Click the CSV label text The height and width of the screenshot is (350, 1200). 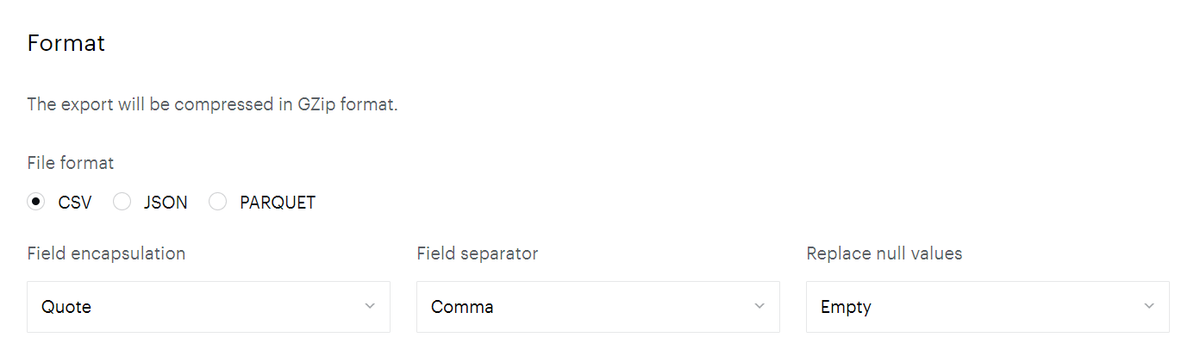75,203
